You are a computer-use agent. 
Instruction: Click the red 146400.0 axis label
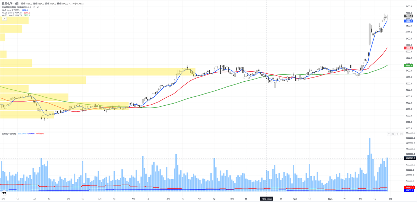(x=409, y=187)
